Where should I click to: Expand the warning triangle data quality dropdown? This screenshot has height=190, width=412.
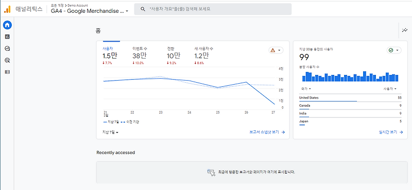point(276,50)
